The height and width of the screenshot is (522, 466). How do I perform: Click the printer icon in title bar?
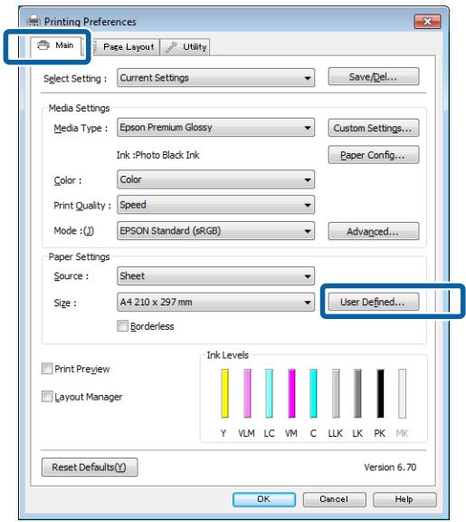pyautogui.click(x=33, y=22)
